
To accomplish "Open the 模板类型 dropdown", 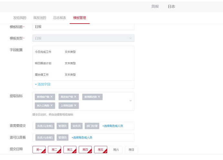I will 83,38.
